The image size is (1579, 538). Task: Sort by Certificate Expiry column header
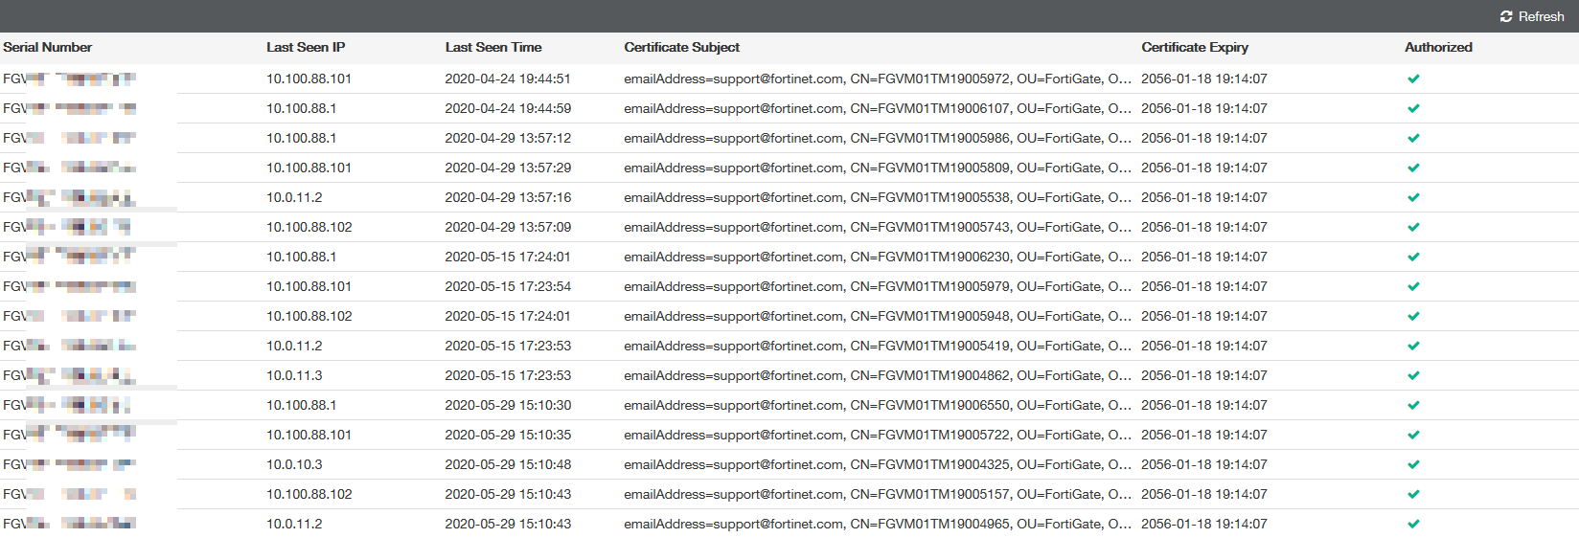click(1195, 47)
